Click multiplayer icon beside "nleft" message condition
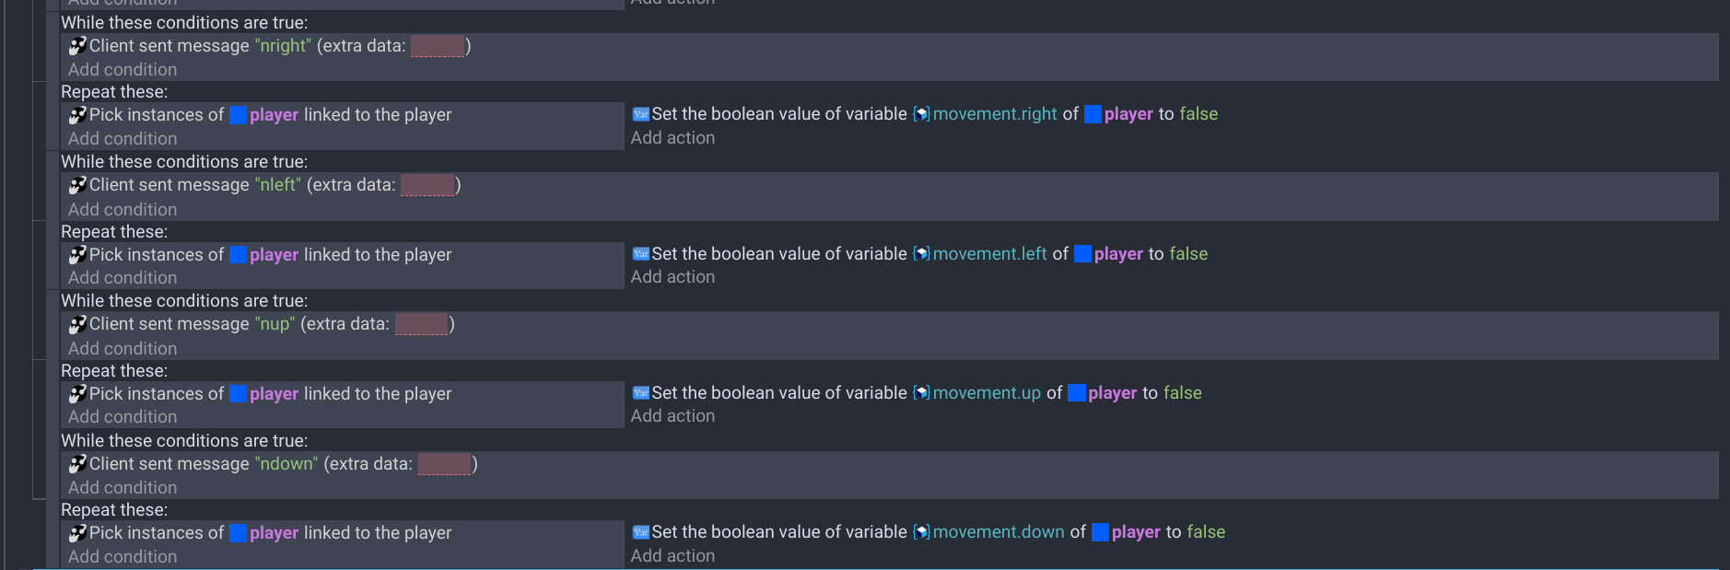Viewport: 1730px width, 570px height. pyautogui.click(x=78, y=185)
